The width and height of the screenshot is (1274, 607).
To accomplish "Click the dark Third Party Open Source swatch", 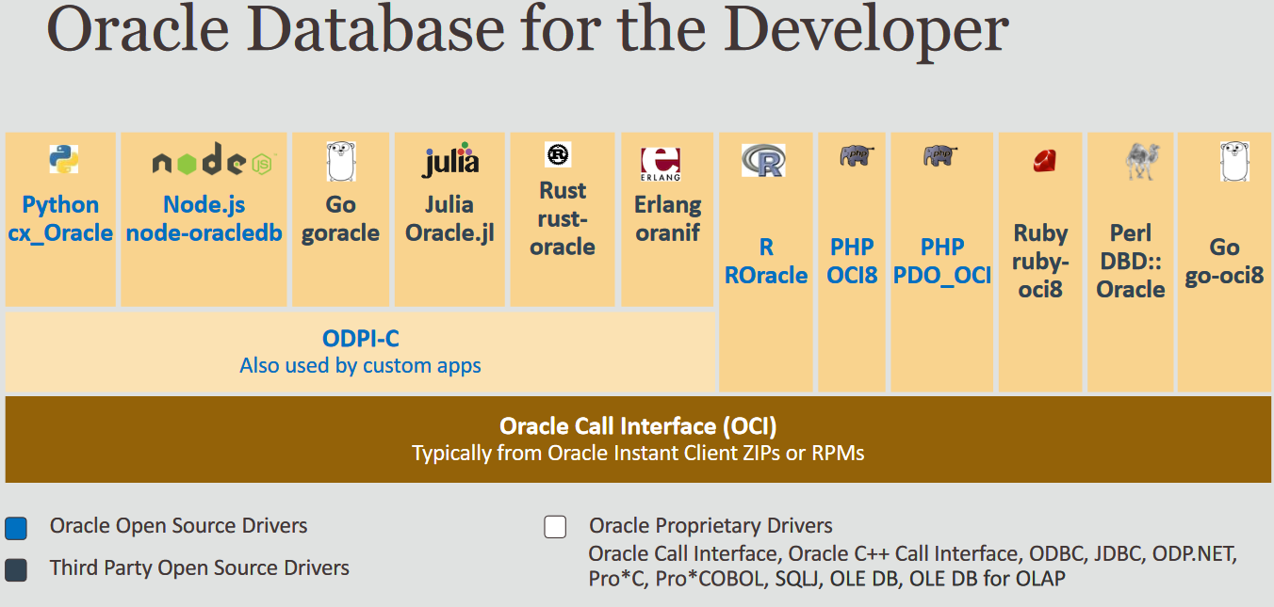I will point(16,569).
